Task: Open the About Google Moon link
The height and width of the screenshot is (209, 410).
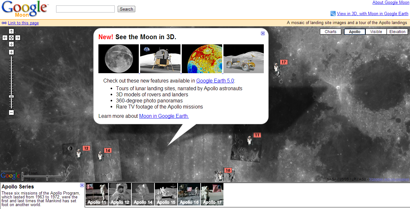Action: (391, 3)
